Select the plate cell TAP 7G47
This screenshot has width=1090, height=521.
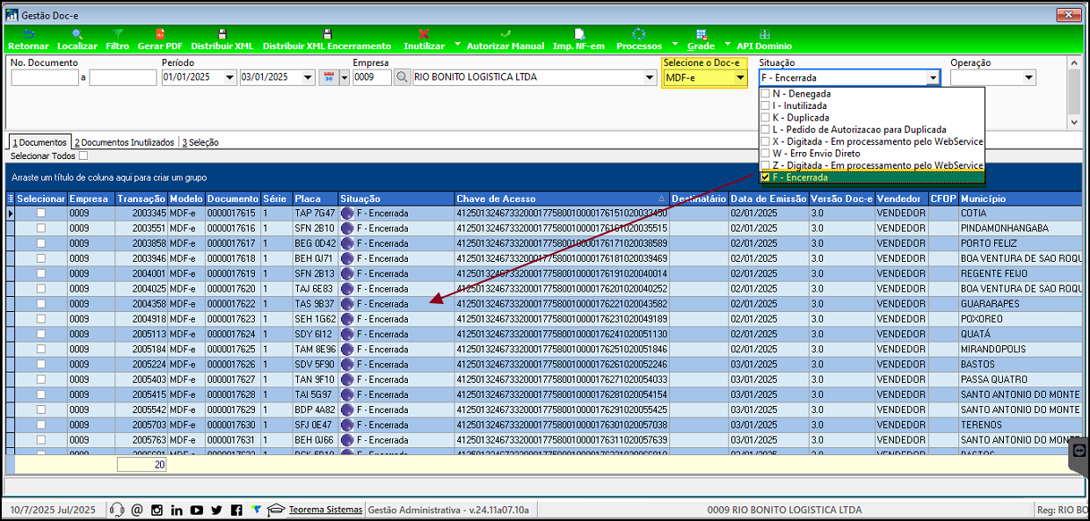(315, 213)
